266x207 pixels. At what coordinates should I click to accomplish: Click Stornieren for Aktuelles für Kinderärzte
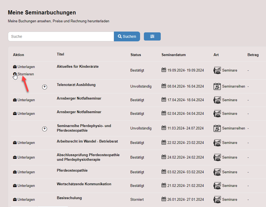coord(26,74)
